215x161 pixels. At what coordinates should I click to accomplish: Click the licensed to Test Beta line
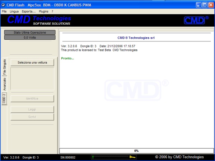tap(99, 50)
